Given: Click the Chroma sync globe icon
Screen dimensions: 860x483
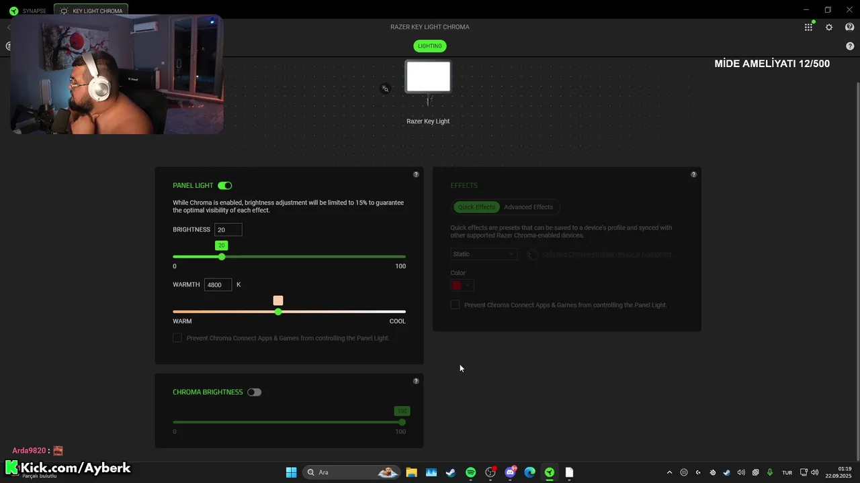Looking at the screenshot, I should tap(533, 254).
